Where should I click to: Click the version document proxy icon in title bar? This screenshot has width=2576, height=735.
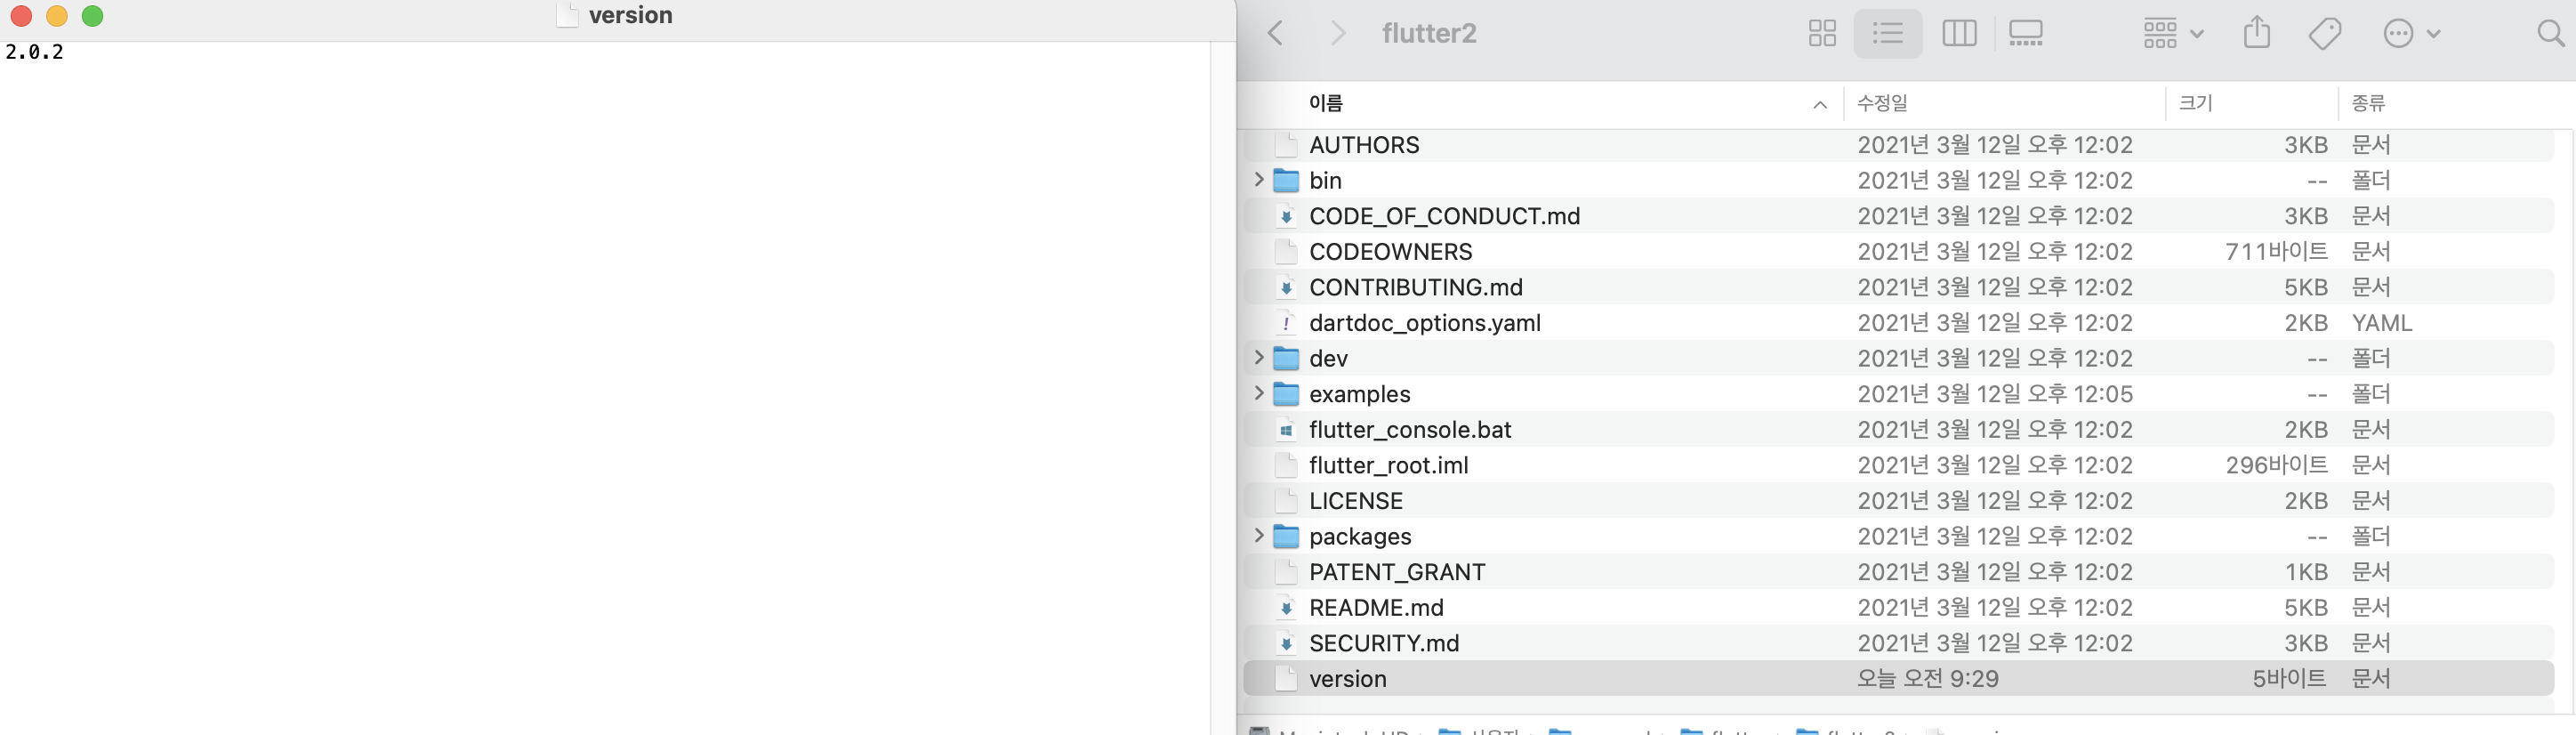click(567, 15)
